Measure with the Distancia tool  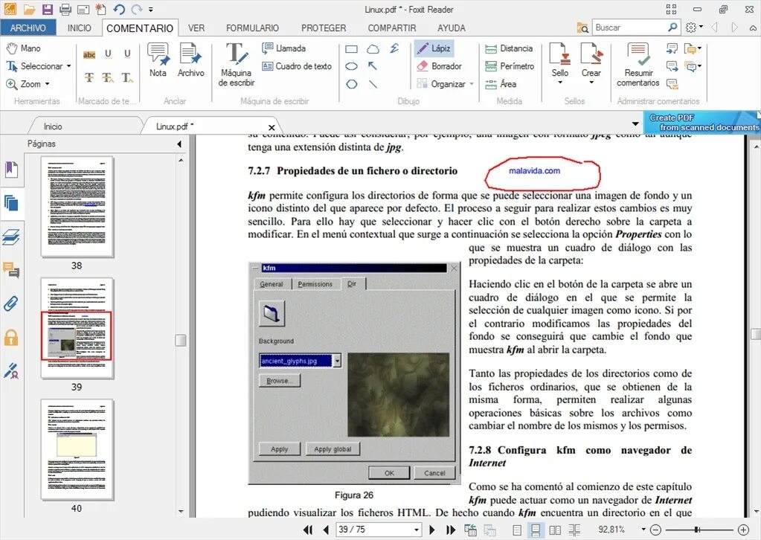click(509, 48)
